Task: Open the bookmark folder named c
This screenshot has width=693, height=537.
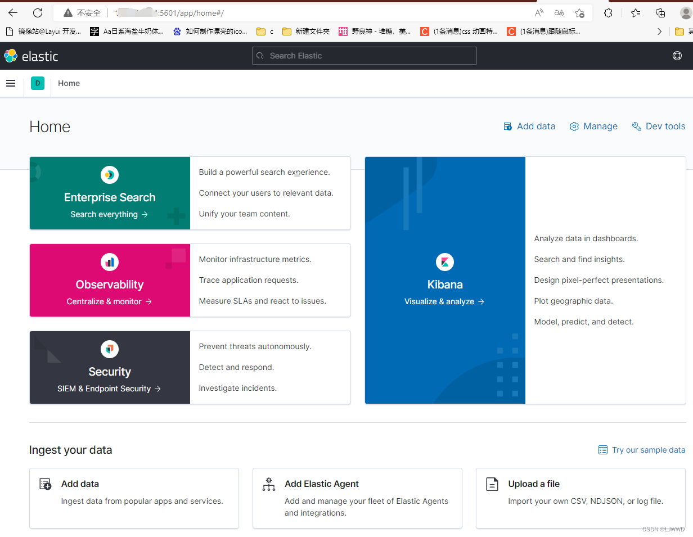Action: (265, 31)
